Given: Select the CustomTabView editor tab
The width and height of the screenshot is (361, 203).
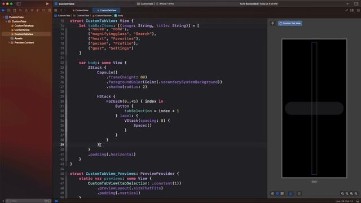Looking at the screenshot, I should (x=107, y=10).
